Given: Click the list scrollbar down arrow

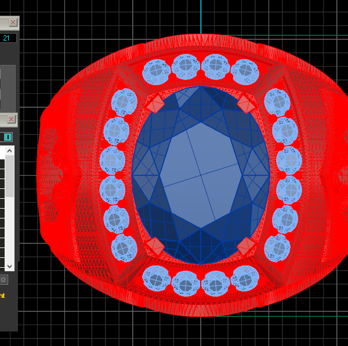Looking at the screenshot, I should click(x=10, y=265).
